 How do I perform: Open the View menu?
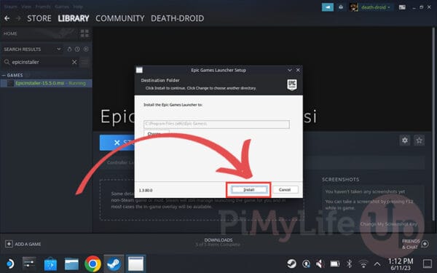26,7
